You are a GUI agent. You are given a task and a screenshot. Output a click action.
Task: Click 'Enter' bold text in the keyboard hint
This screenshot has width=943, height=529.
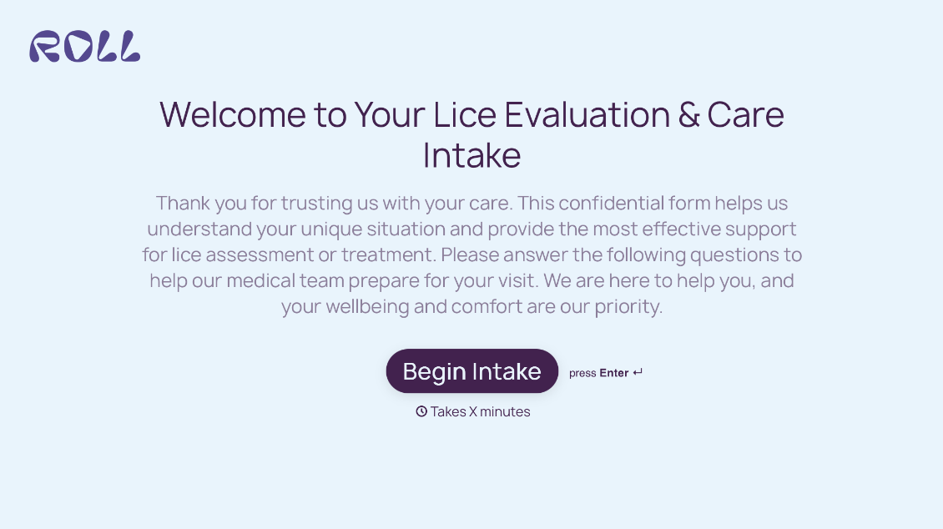tap(613, 373)
